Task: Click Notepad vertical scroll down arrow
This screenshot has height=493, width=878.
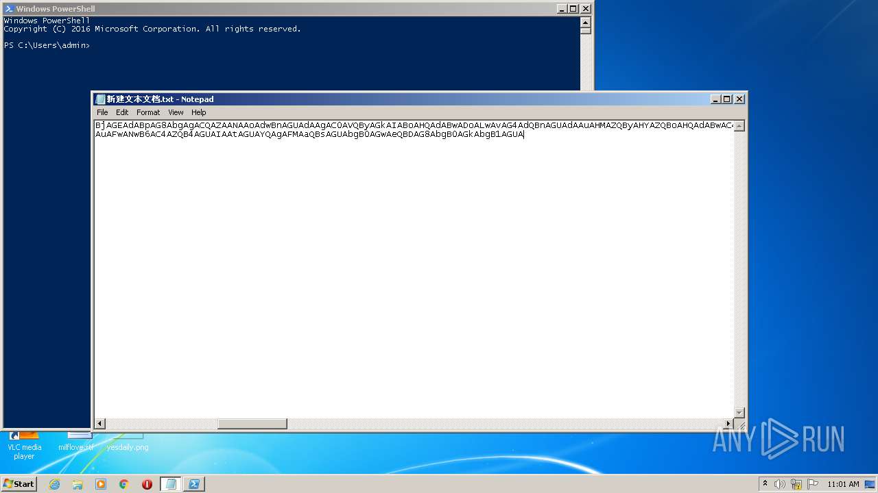Action: [739, 413]
